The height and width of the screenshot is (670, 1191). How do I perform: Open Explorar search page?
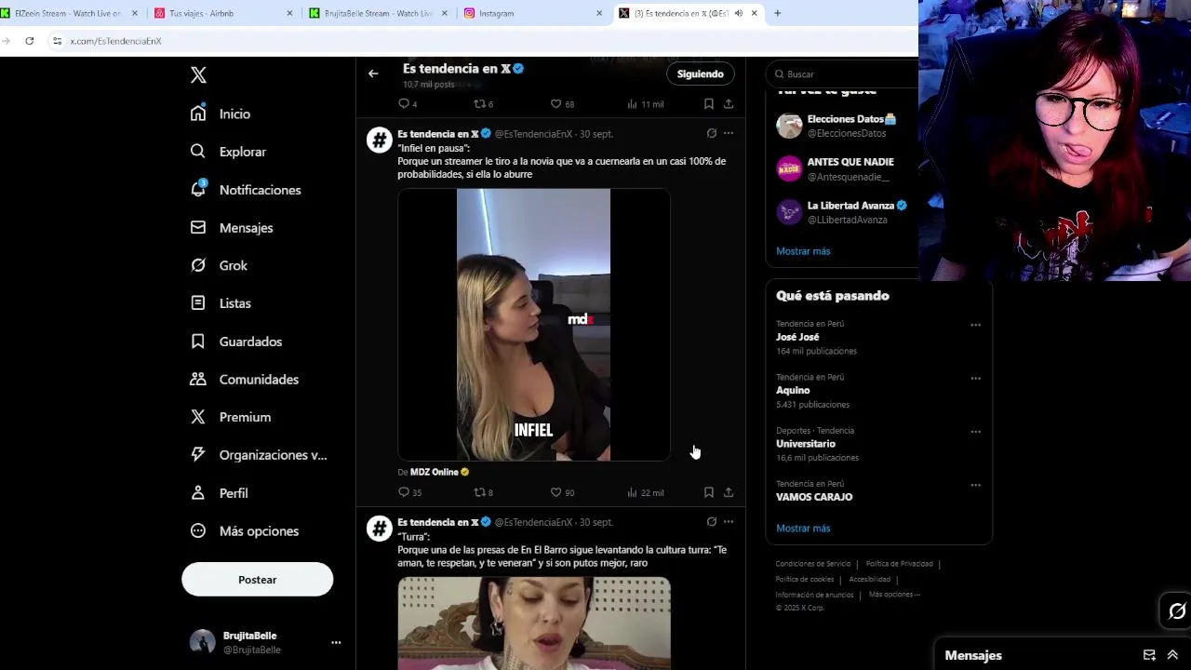[228, 152]
